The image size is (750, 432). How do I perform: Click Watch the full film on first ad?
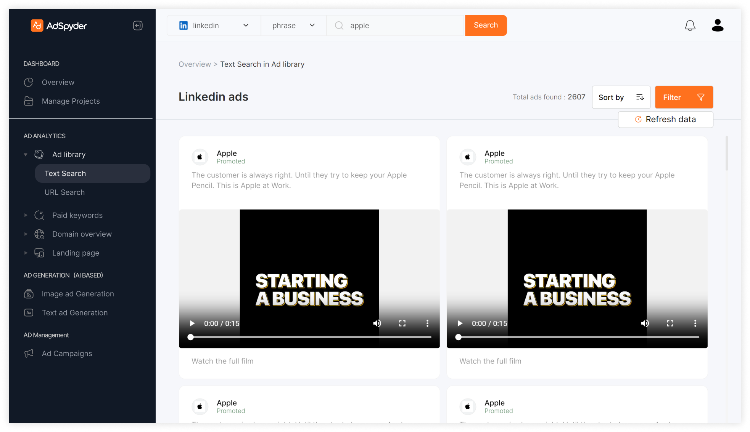point(222,361)
